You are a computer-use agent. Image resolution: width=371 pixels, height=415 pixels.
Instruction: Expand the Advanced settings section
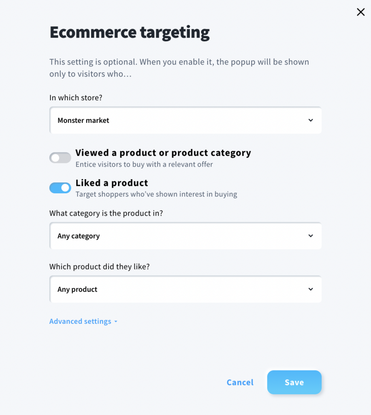tap(80, 321)
